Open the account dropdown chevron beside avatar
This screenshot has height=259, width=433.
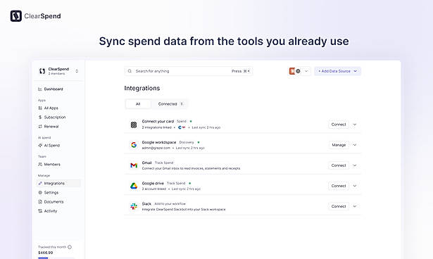tap(306, 71)
